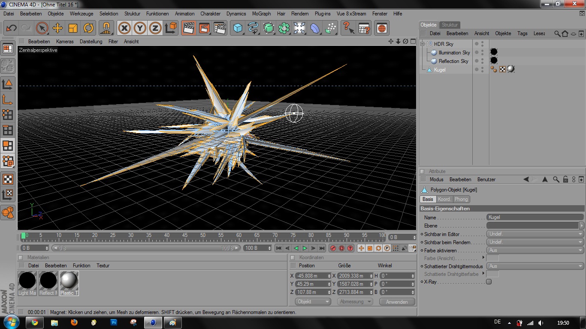Viewport: 586px width, 329px height.
Task: Select the Plastic material thumbnail
Action: (69, 283)
